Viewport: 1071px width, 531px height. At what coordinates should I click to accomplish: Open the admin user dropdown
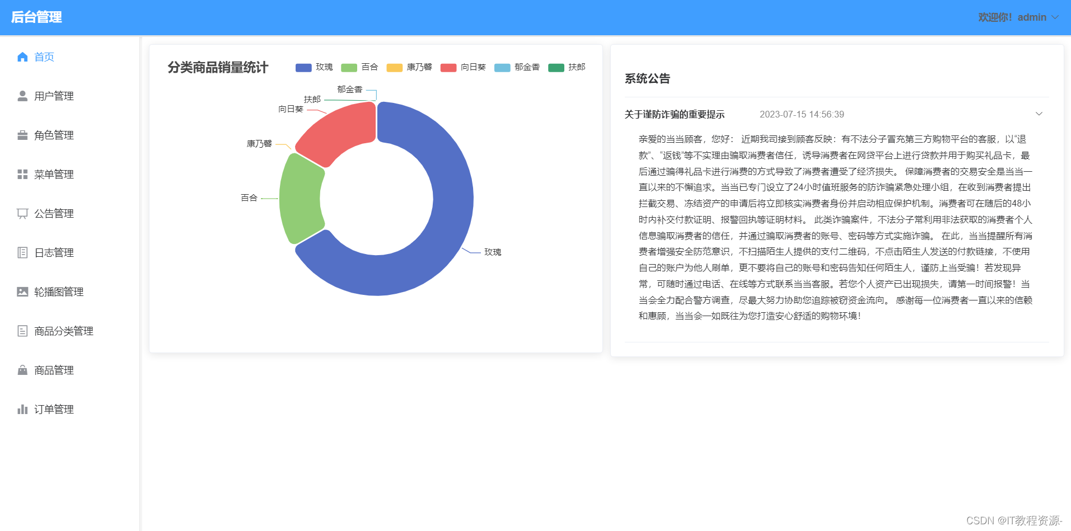pos(1018,17)
